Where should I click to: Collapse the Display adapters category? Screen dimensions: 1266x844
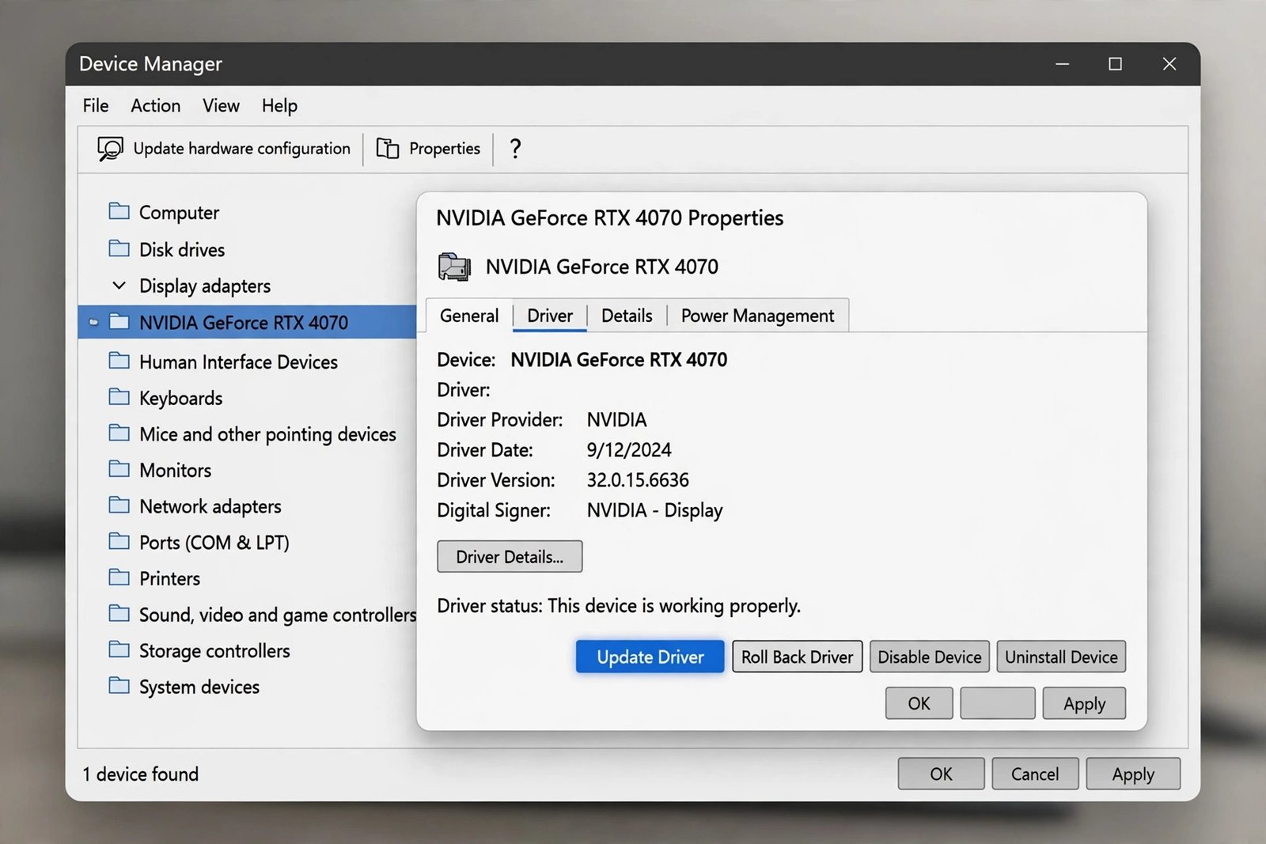[x=119, y=285]
